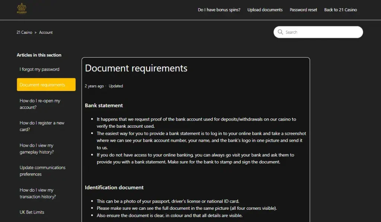The height and width of the screenshot is (222, 381).
Task: Select the highlighted Document requirements article
Action: point(46,85)
